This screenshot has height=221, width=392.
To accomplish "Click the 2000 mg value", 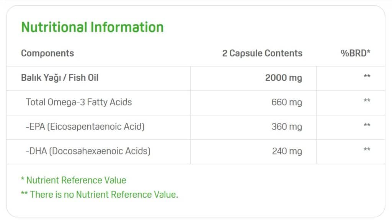I will 283,78.
